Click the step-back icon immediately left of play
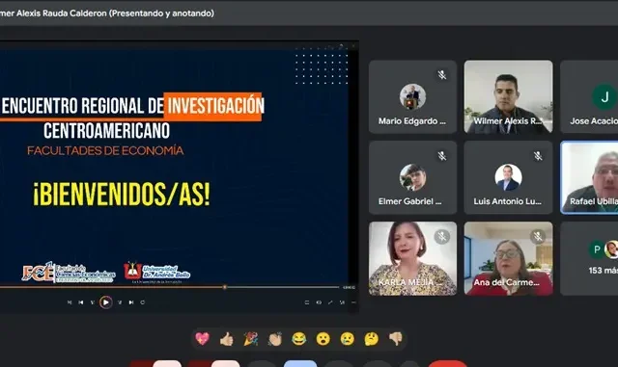 (x=93, y=302)
